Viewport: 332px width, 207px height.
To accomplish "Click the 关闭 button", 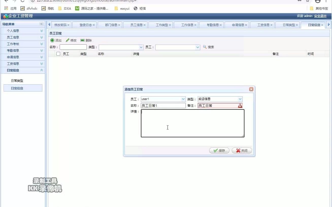I will [242, 150].
